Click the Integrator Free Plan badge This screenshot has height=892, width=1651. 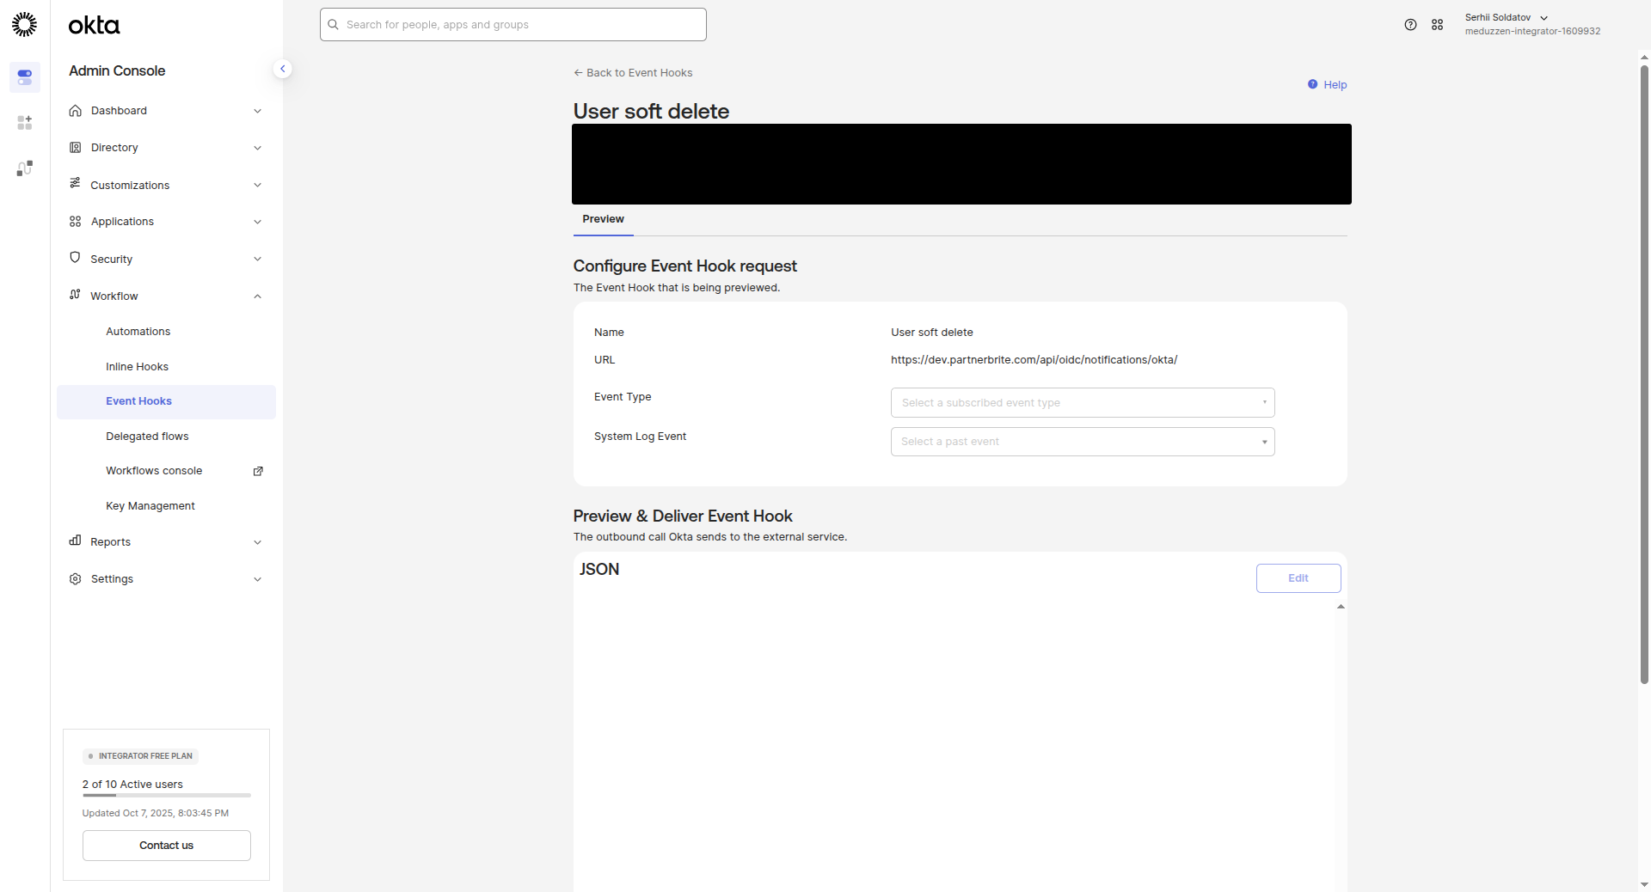pyautogui.click(x=141, y=756)
